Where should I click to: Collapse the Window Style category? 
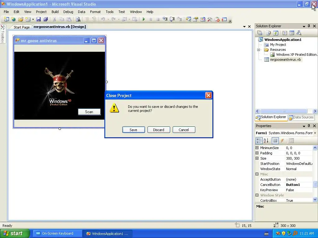[x=257, y=195]
